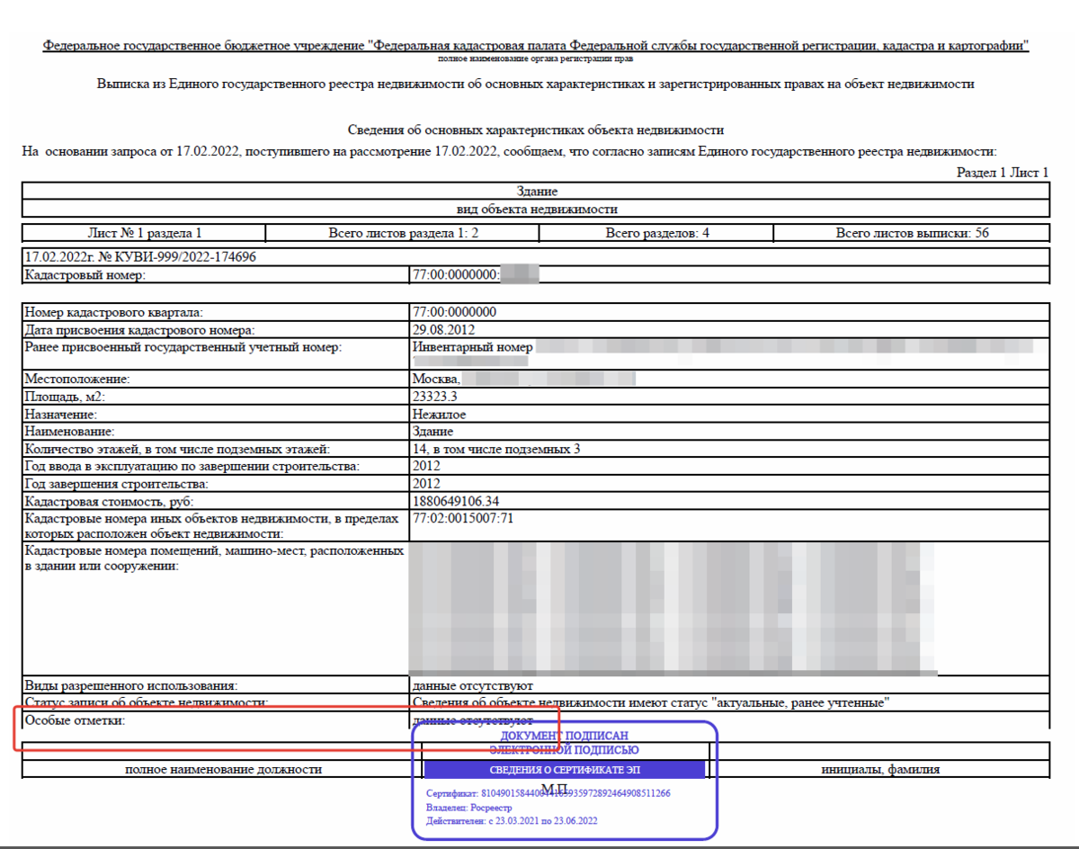This screenshot has width=1079, height=849.
Task: Click the "Номер кадастрового квартала:" label
Action: click(114, 312)
